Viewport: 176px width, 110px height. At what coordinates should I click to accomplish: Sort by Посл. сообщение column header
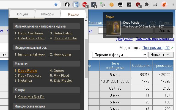click(x=115, y=65)
